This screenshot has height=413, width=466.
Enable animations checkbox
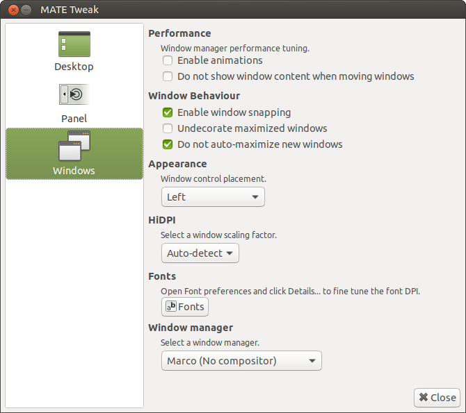168,61
